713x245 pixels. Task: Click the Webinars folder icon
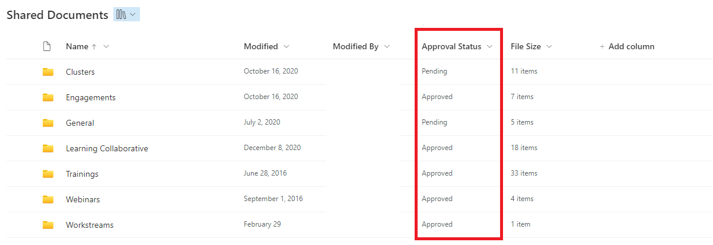[48, 199]
